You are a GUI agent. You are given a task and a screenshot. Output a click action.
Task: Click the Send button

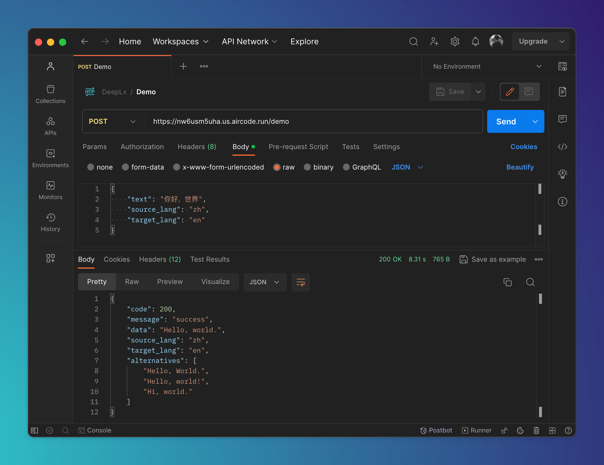(x=506, y=121)
